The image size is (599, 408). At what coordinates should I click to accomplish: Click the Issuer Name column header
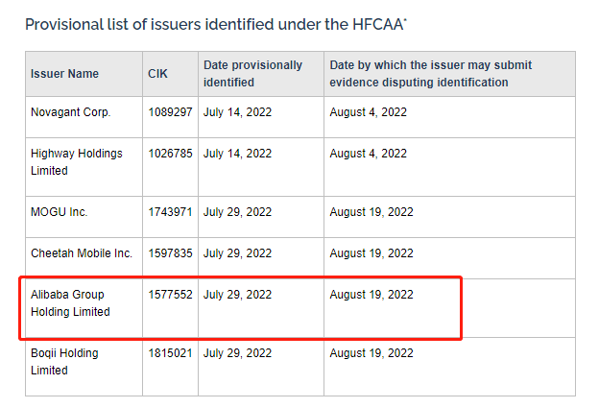[64, 73]
